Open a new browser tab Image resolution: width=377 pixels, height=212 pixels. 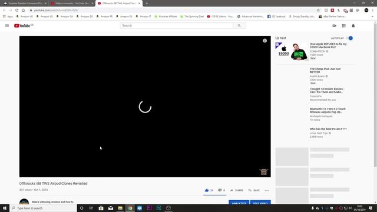tap(147, 4)
